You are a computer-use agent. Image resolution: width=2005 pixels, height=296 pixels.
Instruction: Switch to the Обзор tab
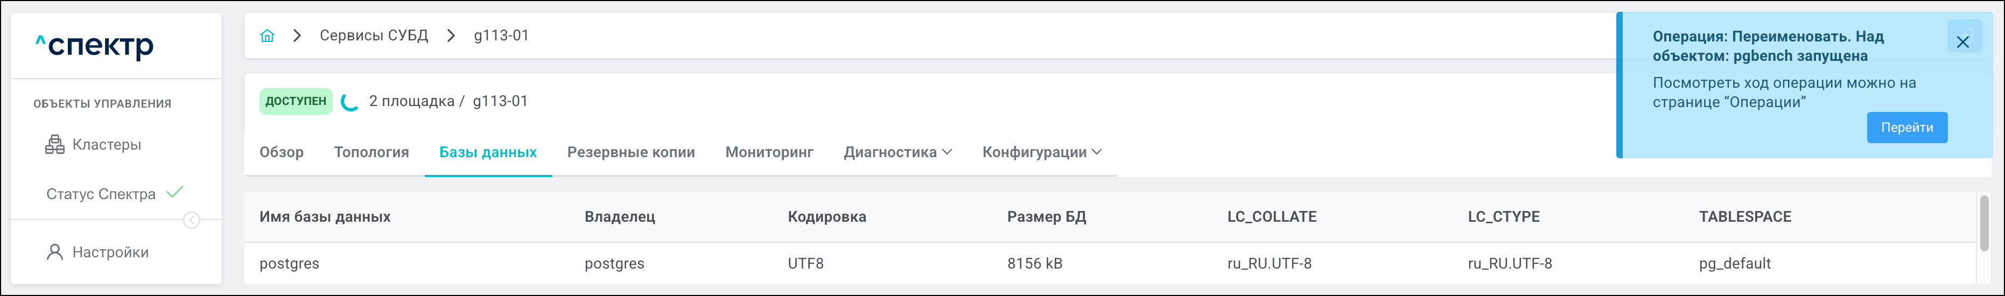tap(282, 153)
